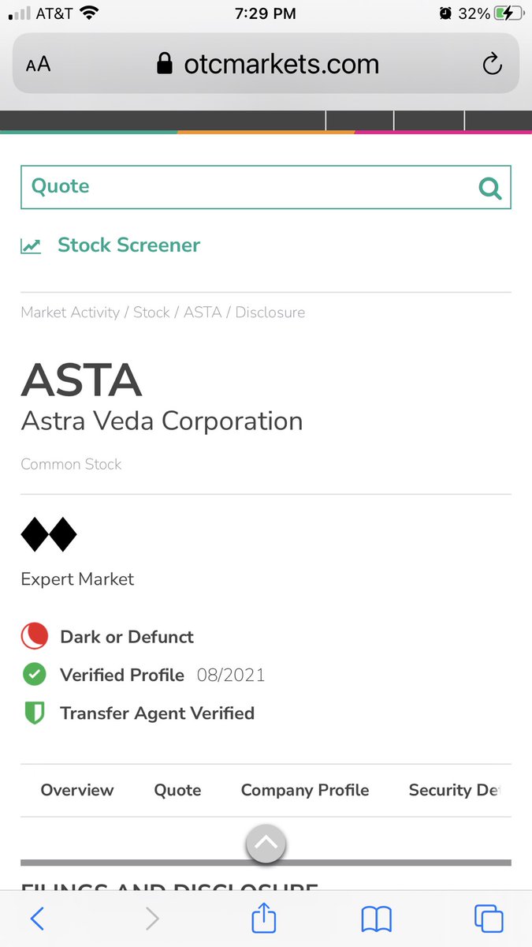Tap the Stock Screener chart icon
Image resolution: width=532 pixels, height=947 pixels.
[x=31, y=245]
